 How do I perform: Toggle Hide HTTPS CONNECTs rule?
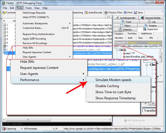[x=44, y=17]
